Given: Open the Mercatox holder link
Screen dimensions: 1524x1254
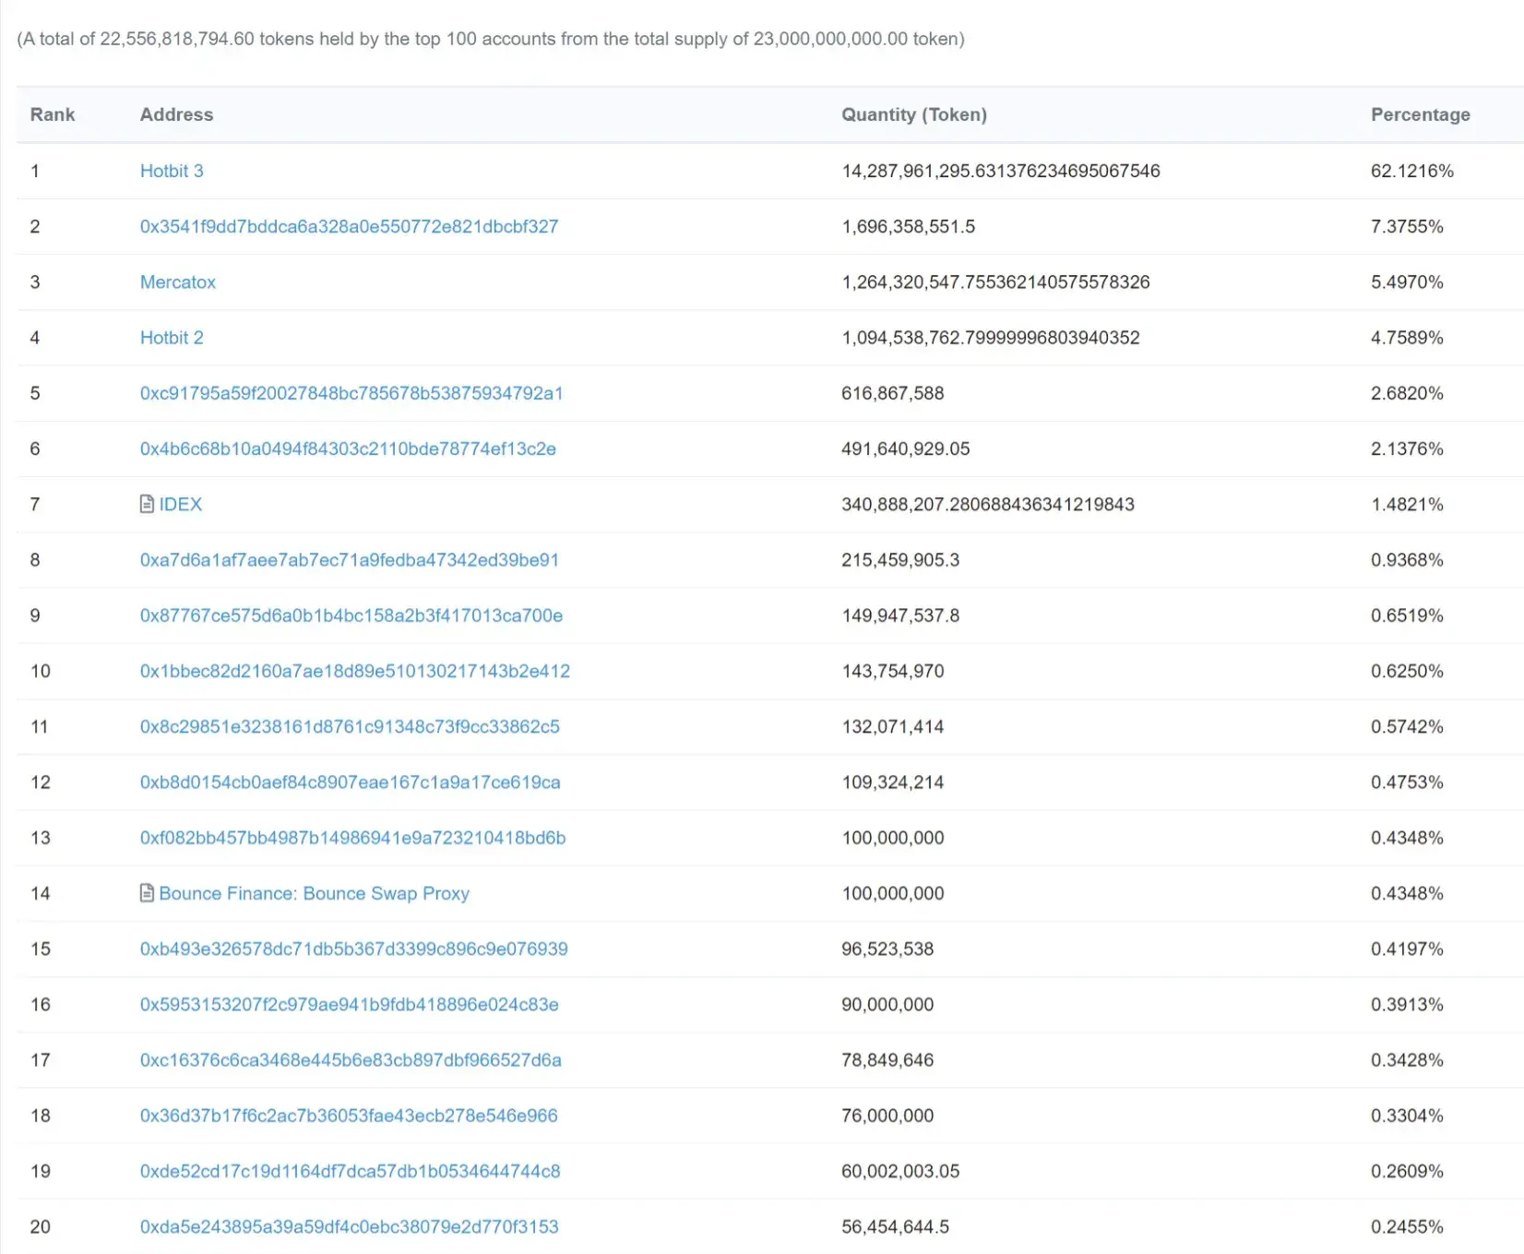Looking at the screenshot, I should 178,282.
